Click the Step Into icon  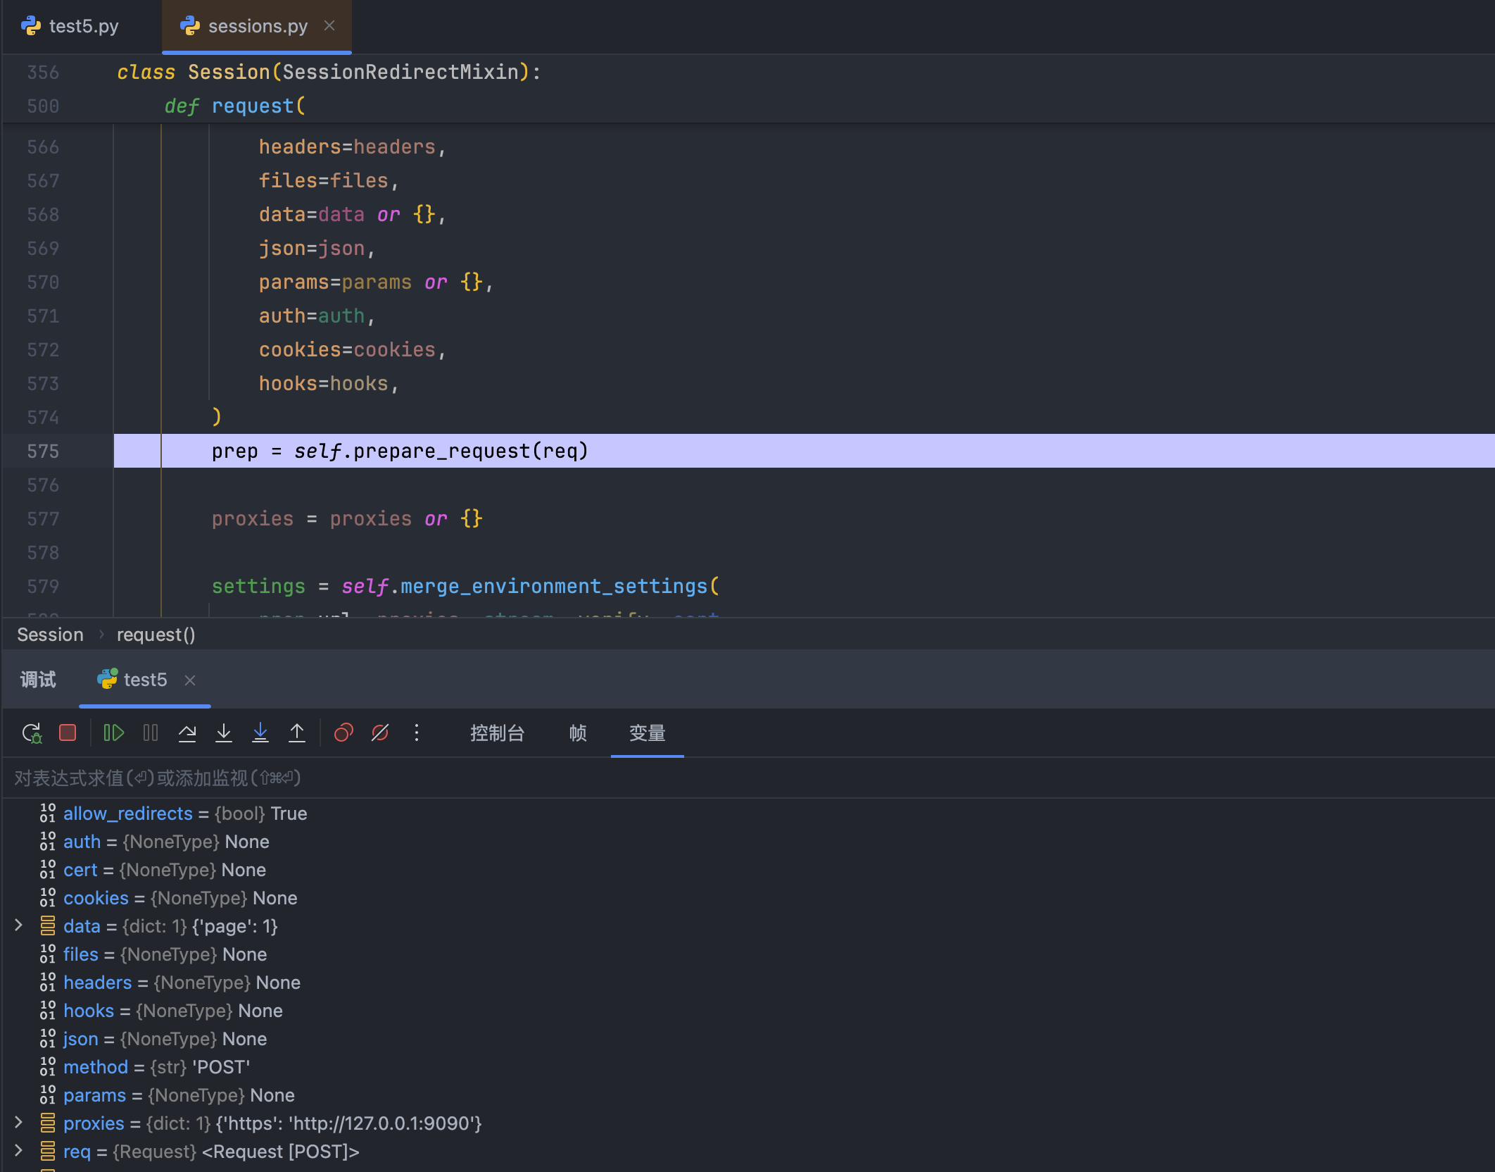point(224,733)
